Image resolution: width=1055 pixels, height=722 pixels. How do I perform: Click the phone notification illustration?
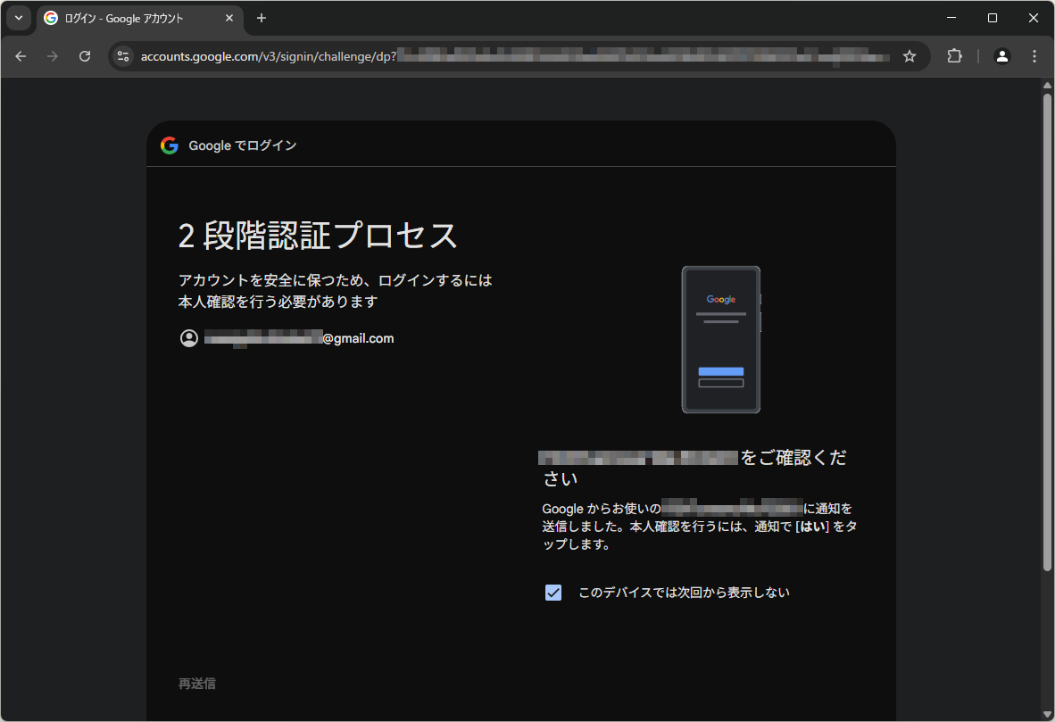[x=720, y=339]
